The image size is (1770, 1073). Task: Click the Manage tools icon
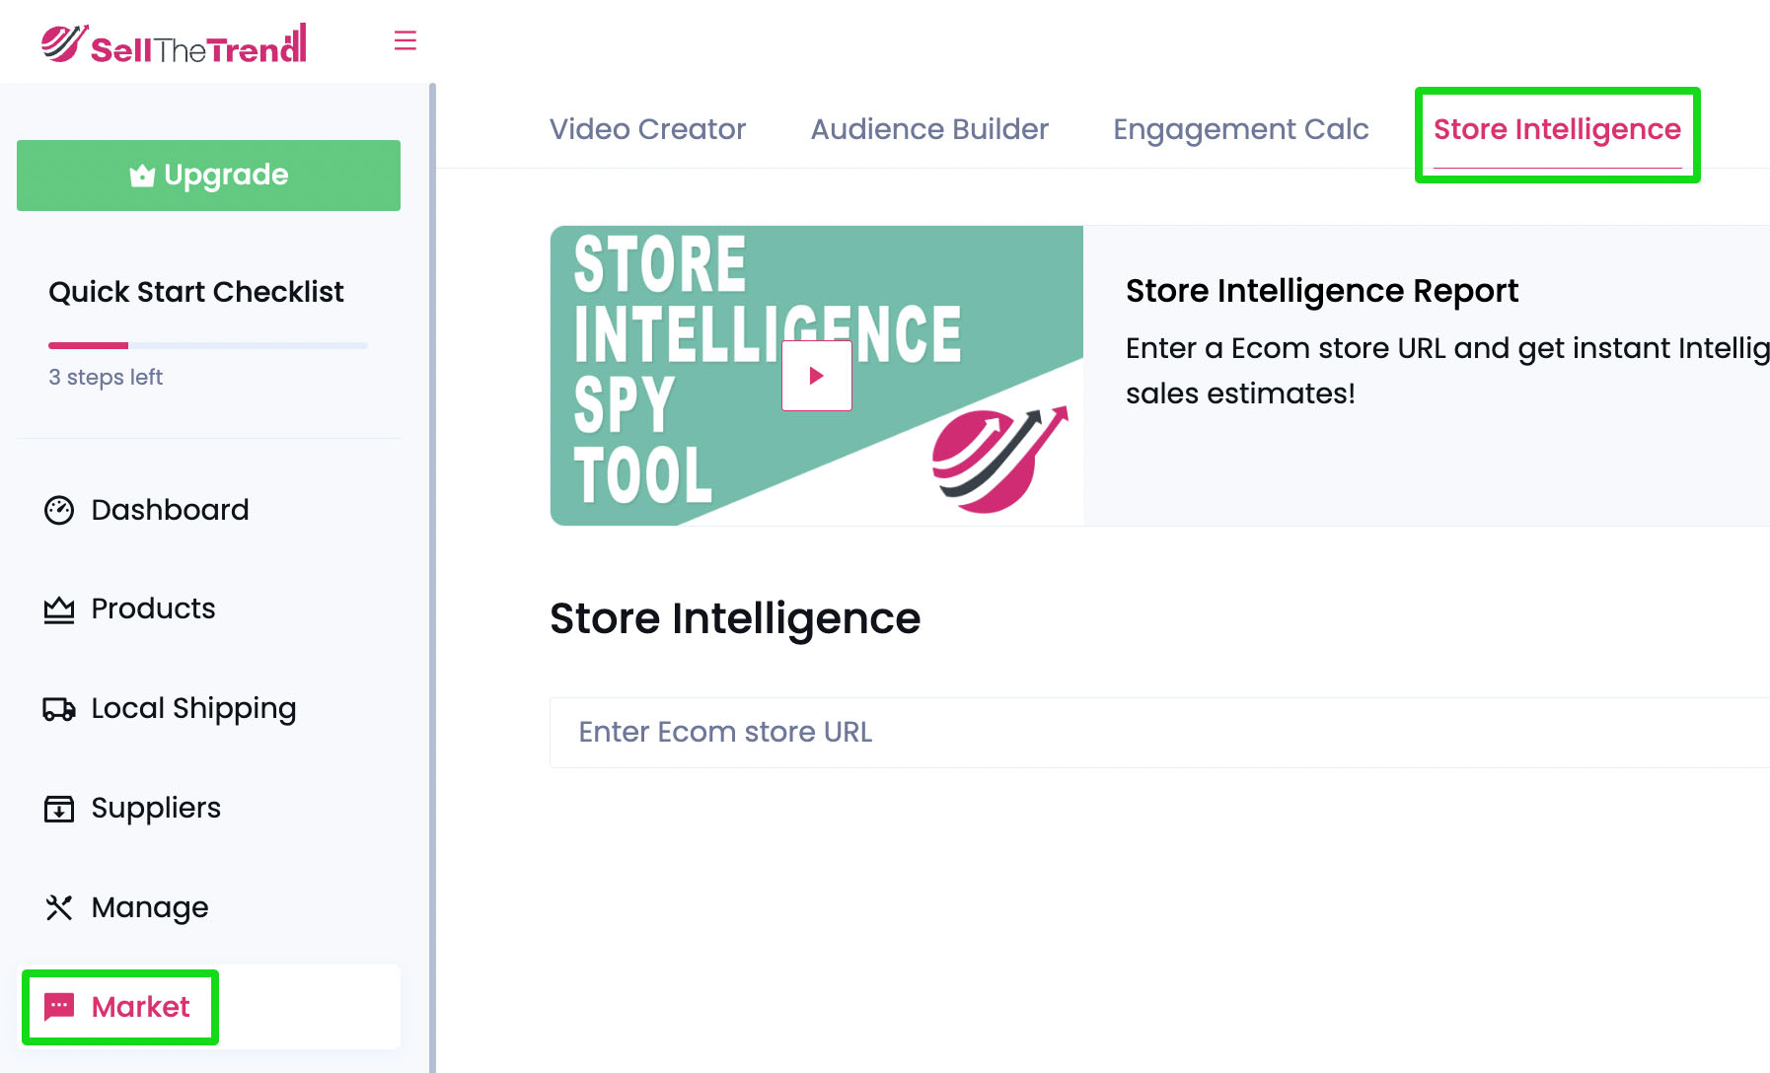[x=59, y=907]
